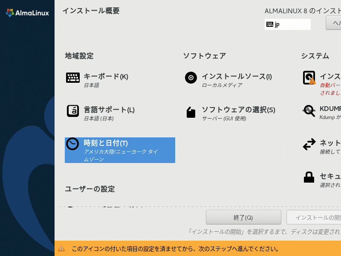Open language support via its icon
The width and height of the screenshot is (341, 256).
click(73, 111)
